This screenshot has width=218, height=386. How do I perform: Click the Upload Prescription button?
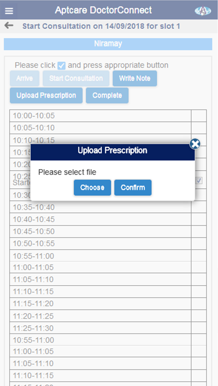pos(46,95)
